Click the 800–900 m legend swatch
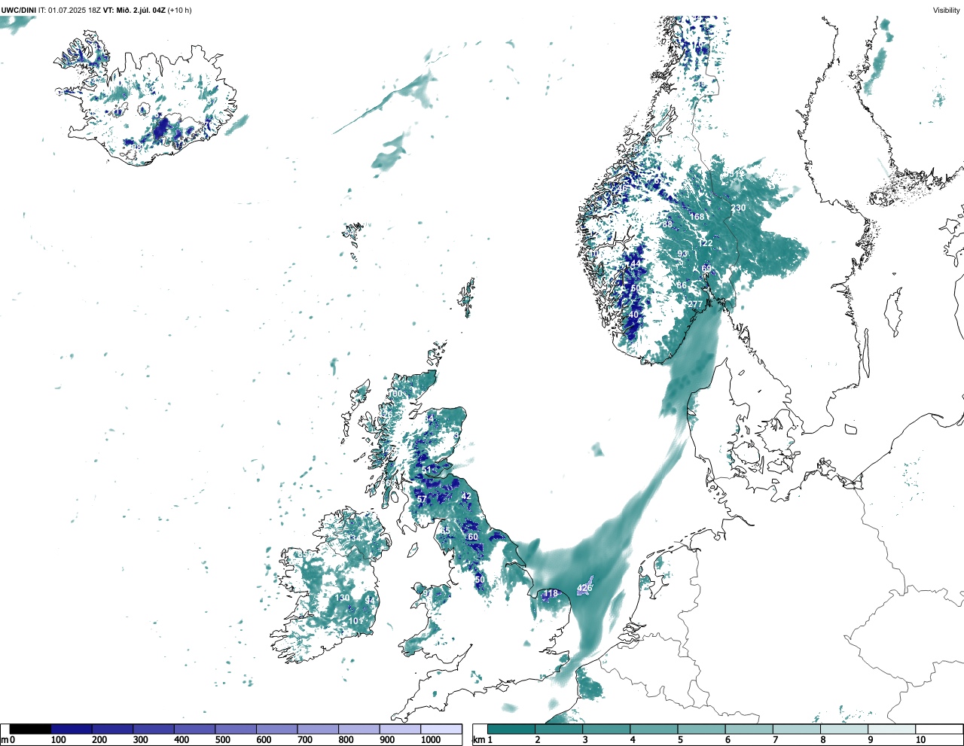 click(x=359, y=729)
